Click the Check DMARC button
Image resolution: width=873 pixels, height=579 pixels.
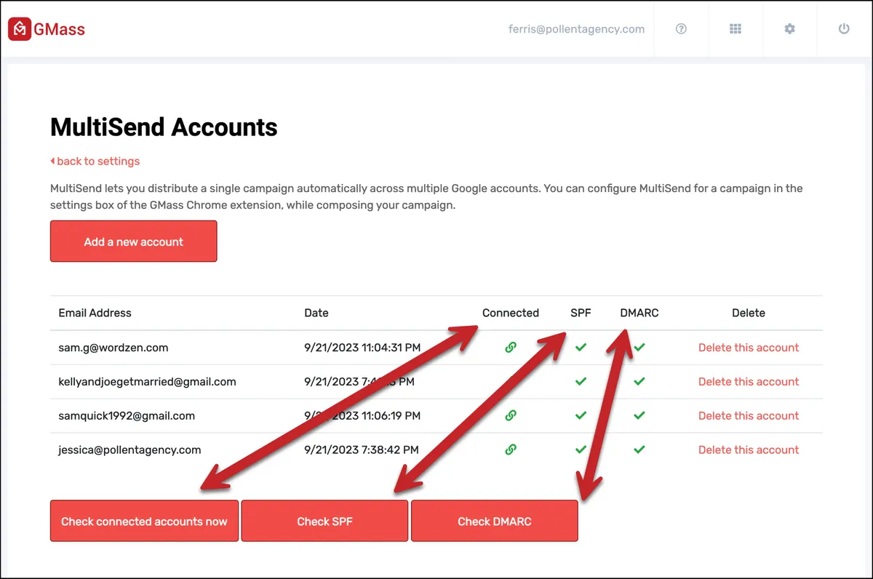point(495,522)
